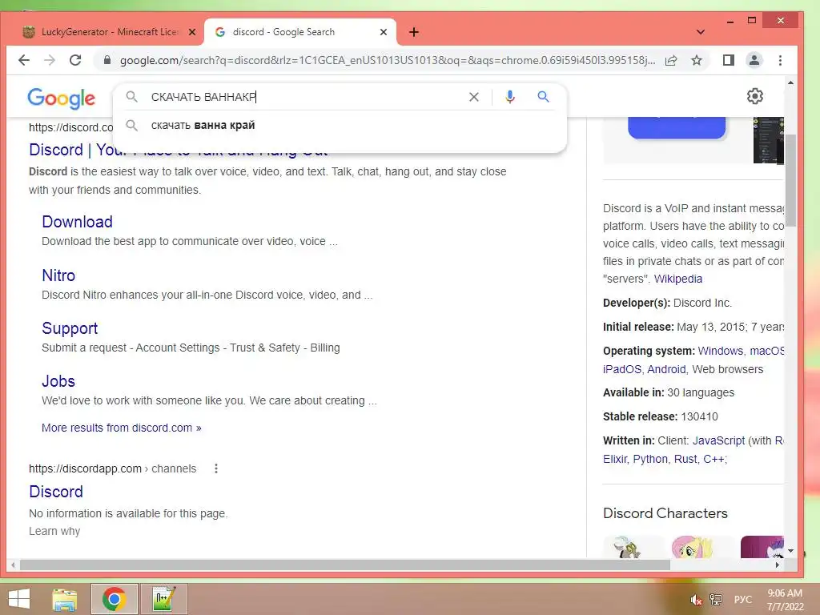Click the page scroll-down arrow
Viewport: 820px width, 615px height.
(x=790, y=551)
